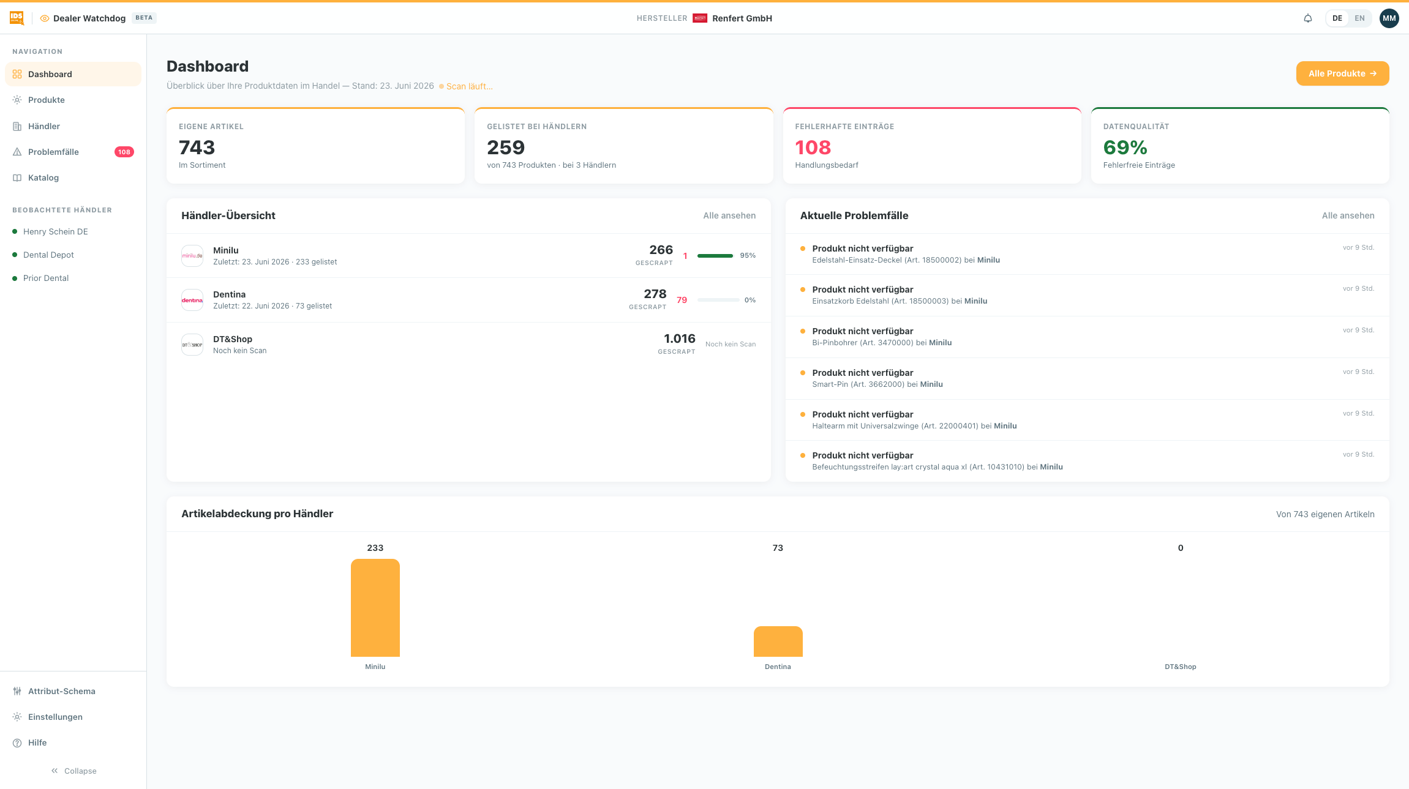Click Alle ansehen in Händler-Übersicht

(x=729, y=215)
